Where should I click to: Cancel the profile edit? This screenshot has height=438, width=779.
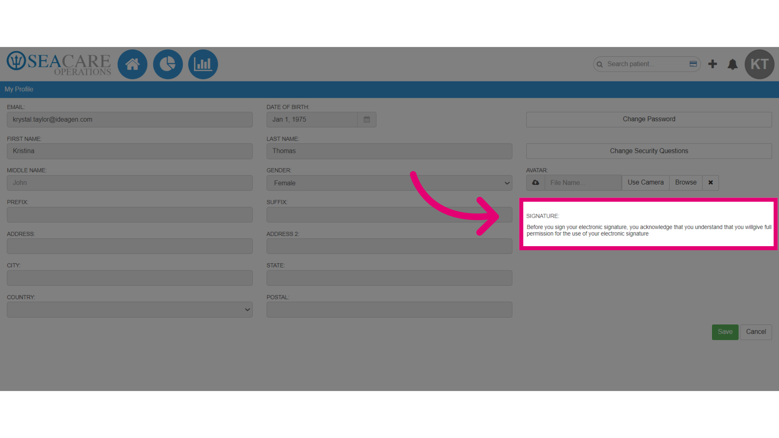(x=756, y=332)
